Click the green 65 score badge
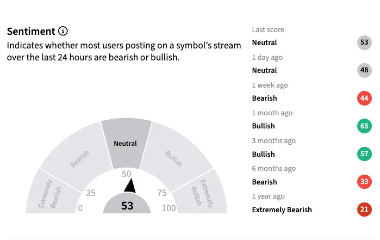Screen dimensions: 380x240 click(364, 126)
